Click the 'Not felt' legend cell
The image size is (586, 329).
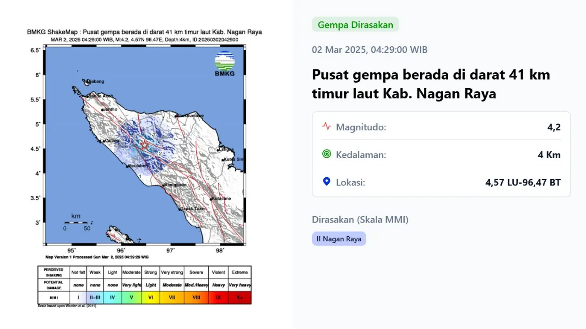(78, 272)
